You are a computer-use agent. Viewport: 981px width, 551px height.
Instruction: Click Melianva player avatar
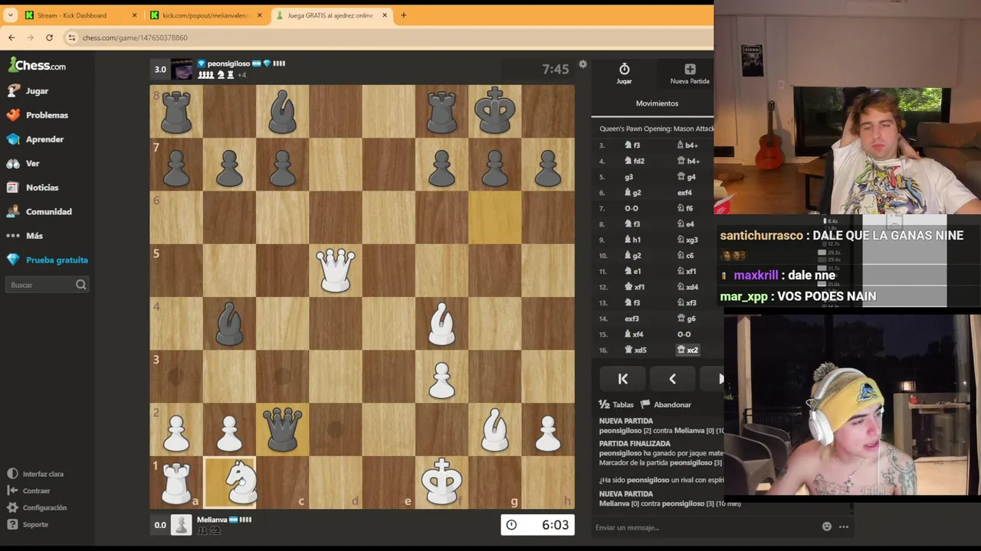182,525
